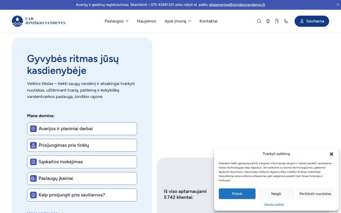Go to Naujienos page
The height and width of the screenshot is (213, 341).
[146, 21]
